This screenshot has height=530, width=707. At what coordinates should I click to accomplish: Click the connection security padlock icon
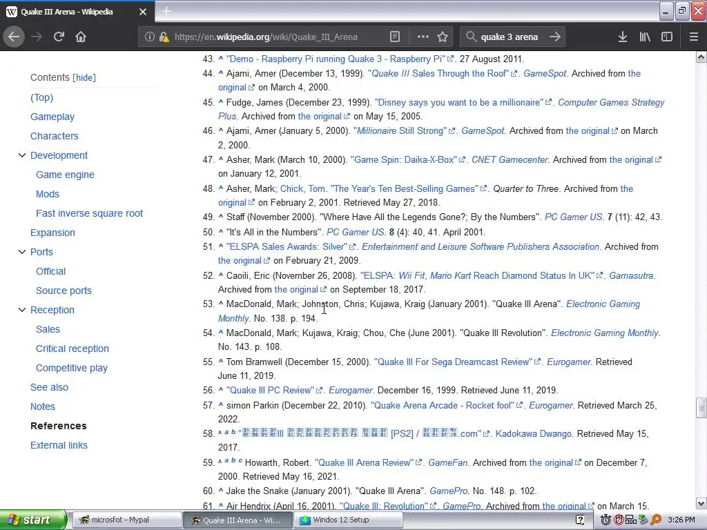pyautogui.click(x=164, y=37)
